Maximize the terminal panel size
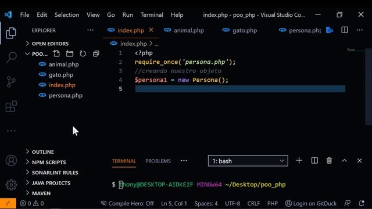The image size is (372, 209). (345, 161)
